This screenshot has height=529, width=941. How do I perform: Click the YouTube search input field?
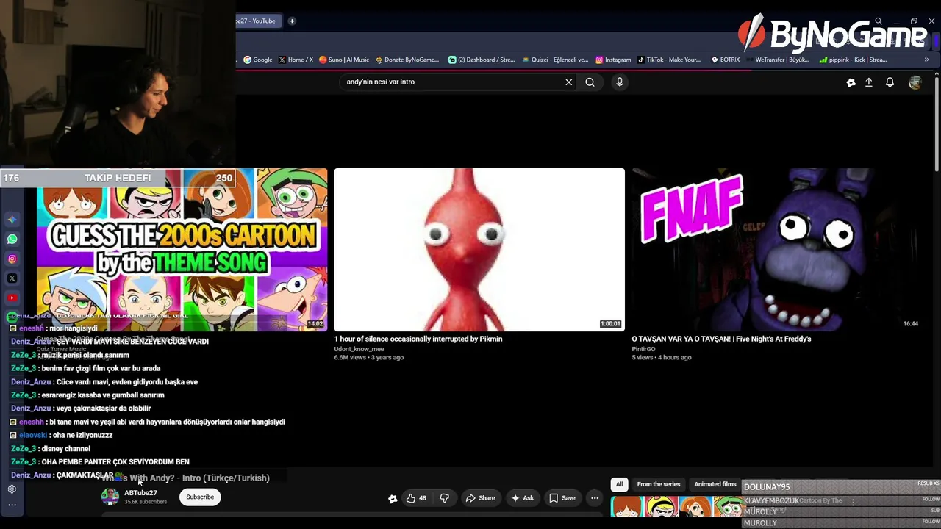click(x=452, y=82)
